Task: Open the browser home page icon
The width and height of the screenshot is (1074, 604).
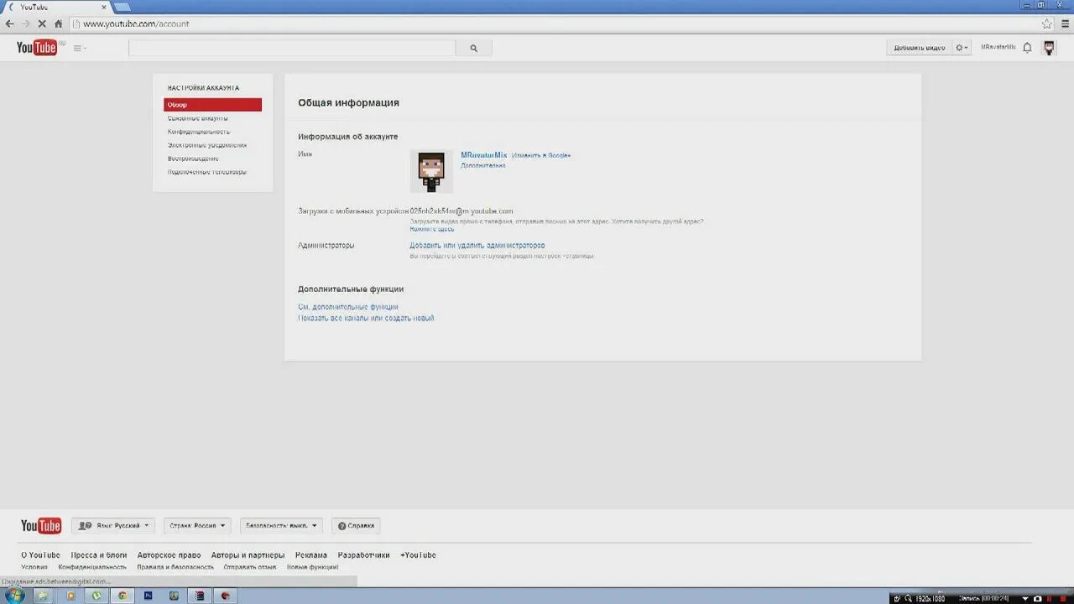Action: click(x=58, y=23)
